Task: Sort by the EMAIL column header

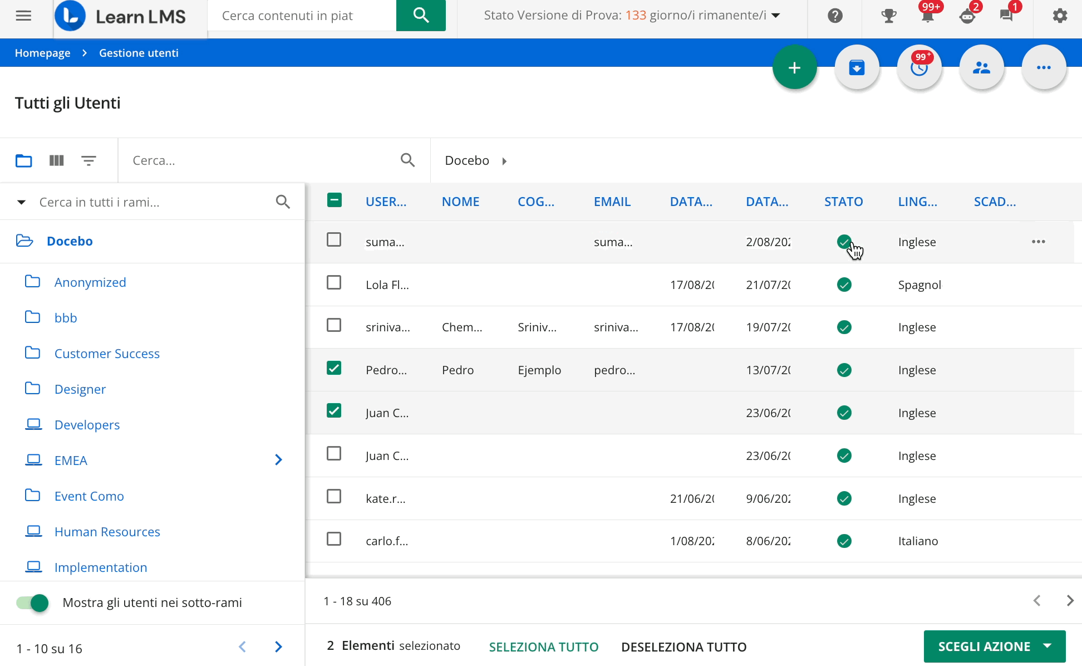Action: click(612, 202)
